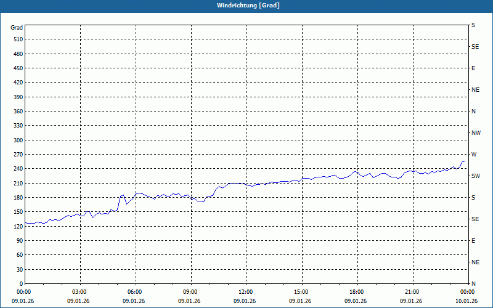Click the 450 left-axis label
Viewport: 493px width, 308px height.
pos(18,68)
